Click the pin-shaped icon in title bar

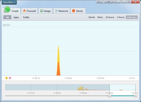103,2
